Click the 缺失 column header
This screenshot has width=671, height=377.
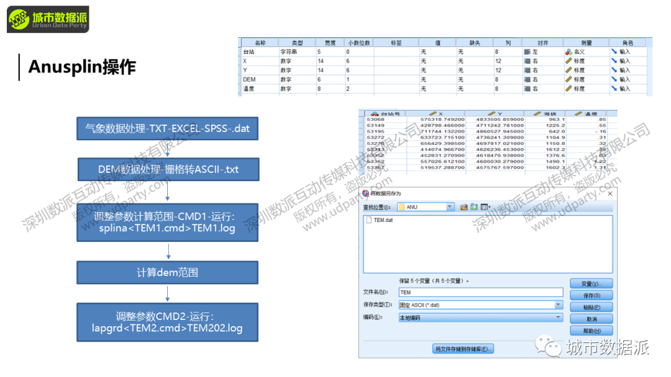coord(475,43)
